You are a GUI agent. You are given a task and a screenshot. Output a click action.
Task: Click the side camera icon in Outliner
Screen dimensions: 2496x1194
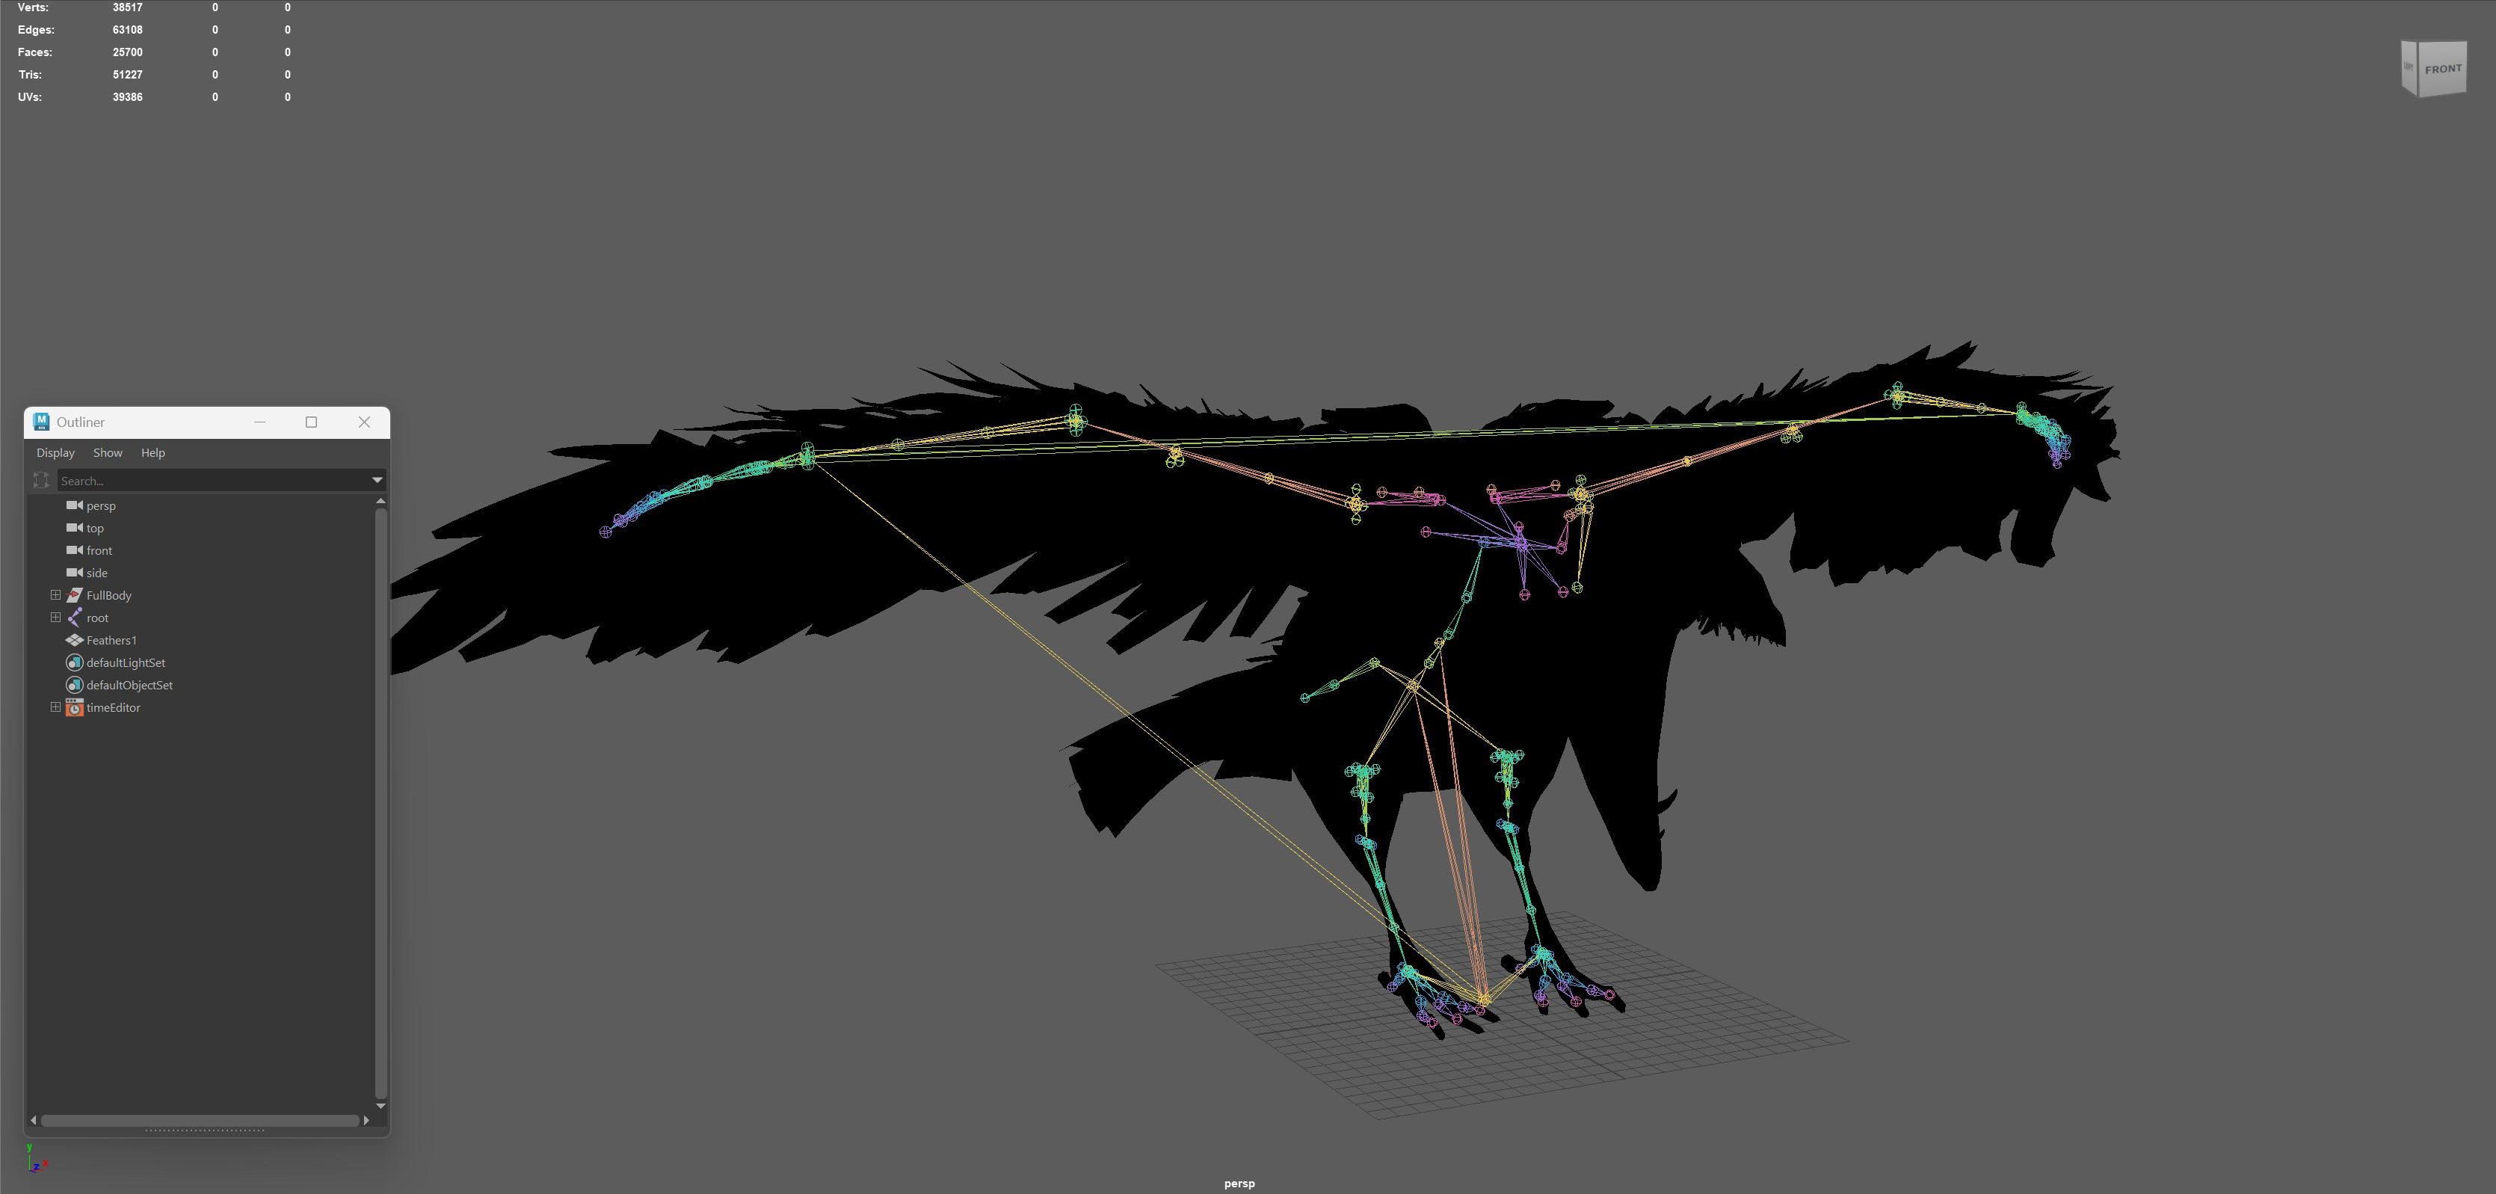(74, 573)
